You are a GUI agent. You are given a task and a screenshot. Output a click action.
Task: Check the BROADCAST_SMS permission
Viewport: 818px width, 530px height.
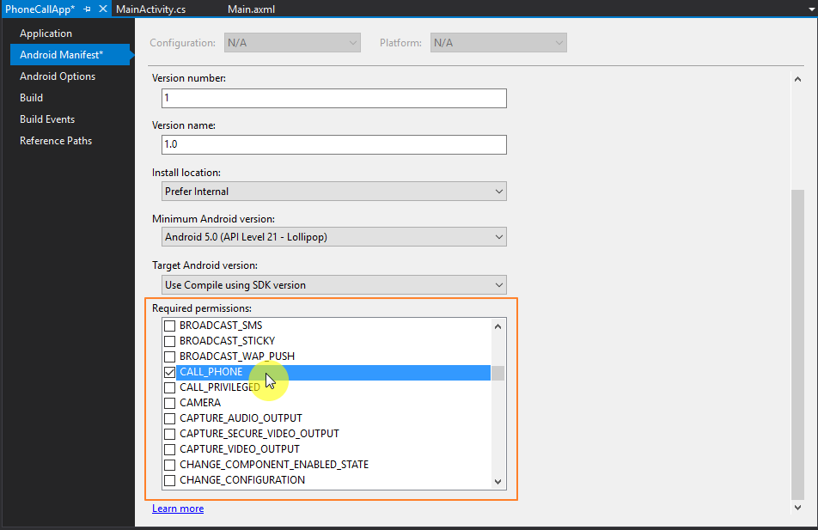[169, 326]
